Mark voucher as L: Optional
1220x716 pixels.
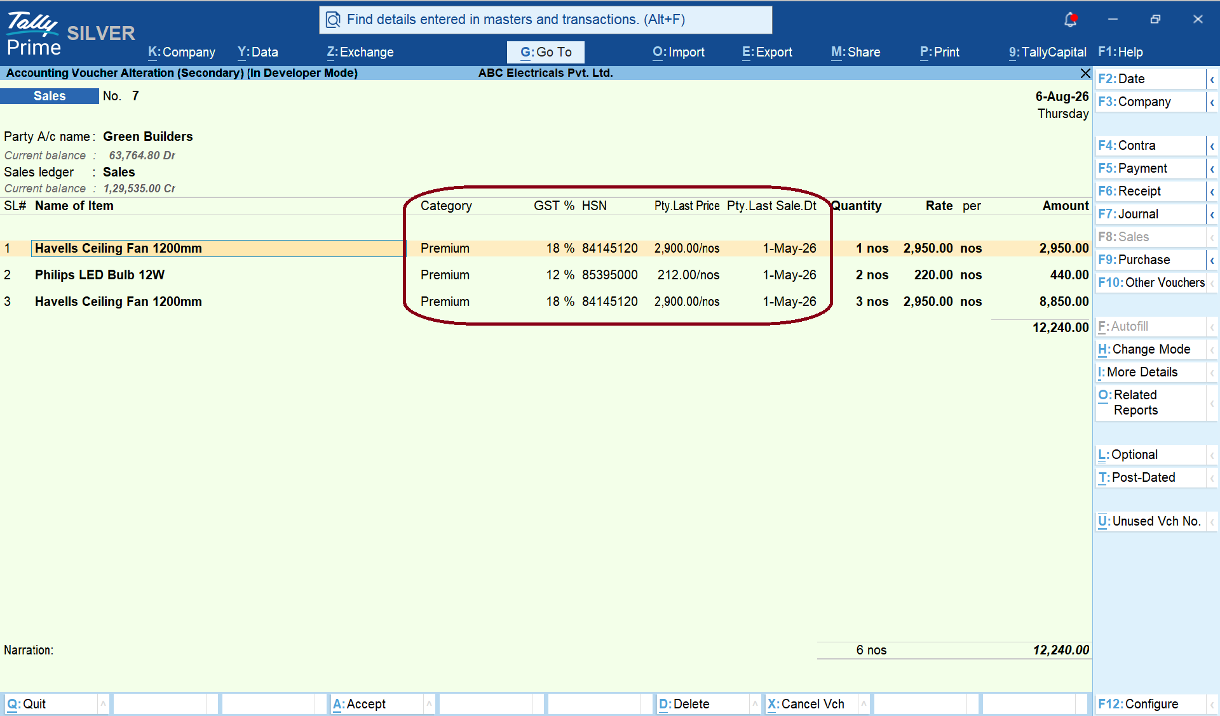pos(1151,455)
